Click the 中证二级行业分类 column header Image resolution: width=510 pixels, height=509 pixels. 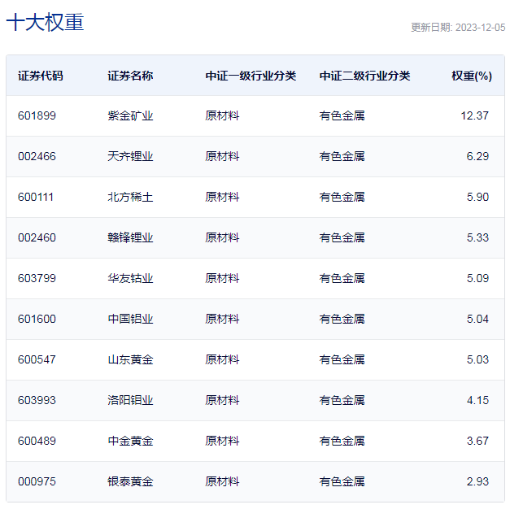[x=364, y=76]
